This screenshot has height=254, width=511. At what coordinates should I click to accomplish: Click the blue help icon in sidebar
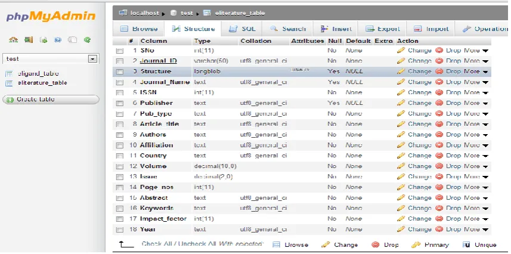coord(58,40)
